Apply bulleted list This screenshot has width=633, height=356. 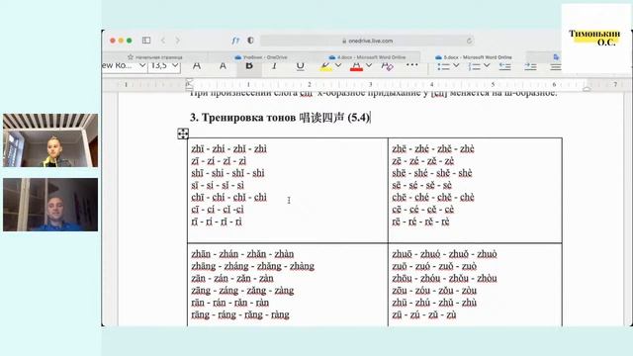[x=444, y=66]
